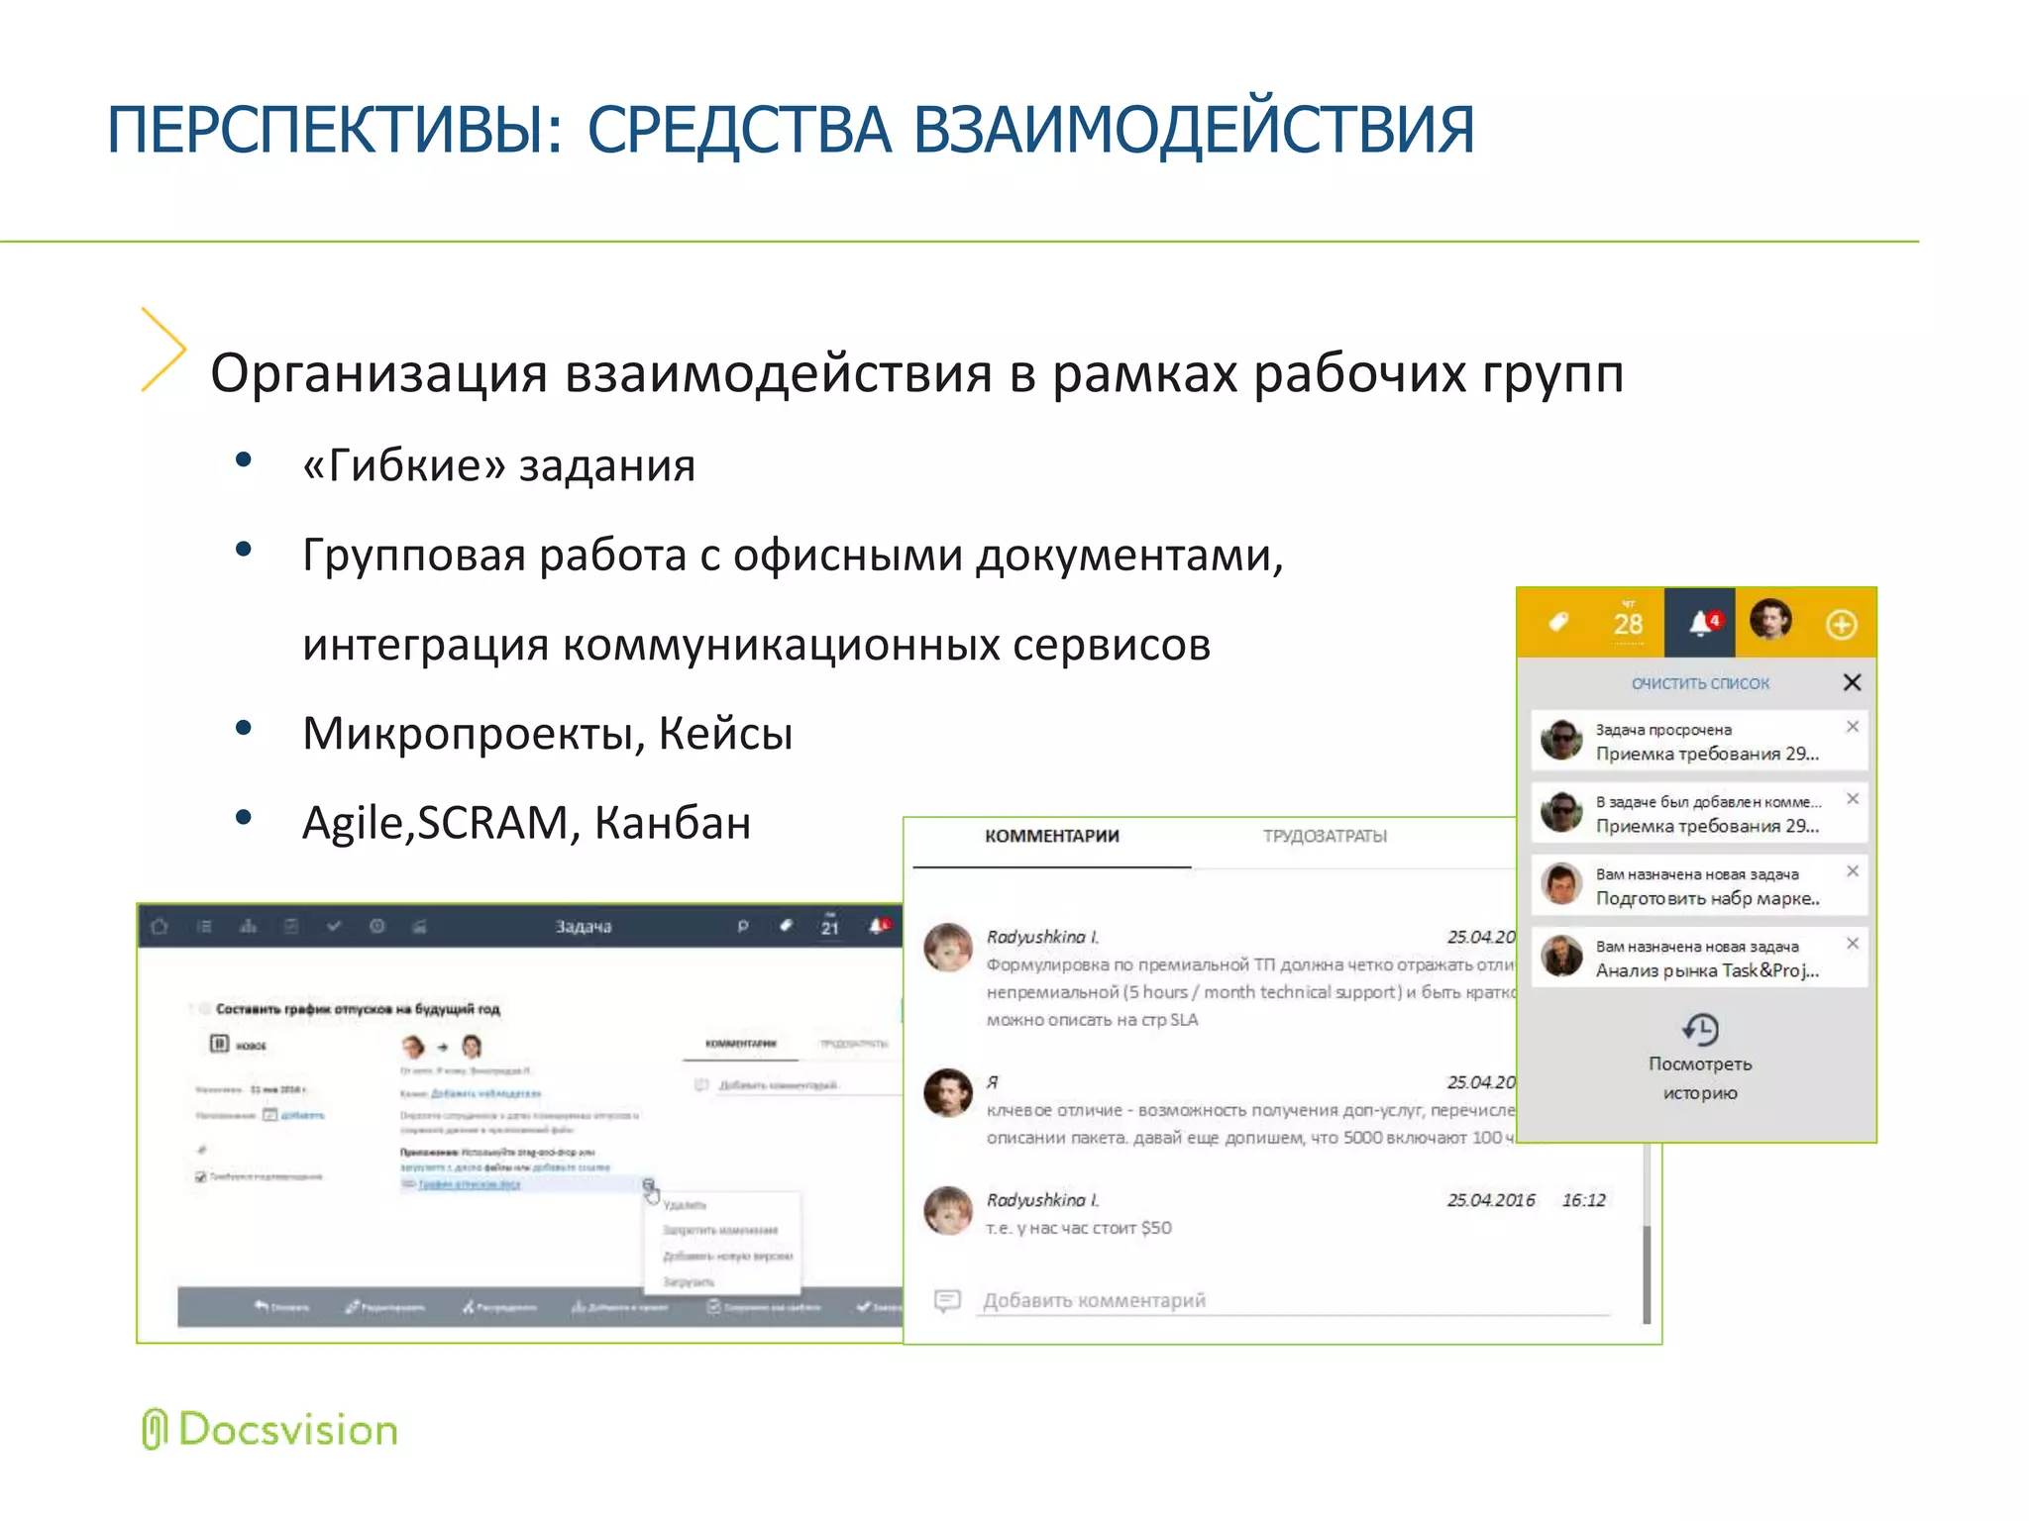Click the document icon in the task toolbar
This screenshot has width=2029, height=1521.
pyautogui.click(x=291, y=927)
